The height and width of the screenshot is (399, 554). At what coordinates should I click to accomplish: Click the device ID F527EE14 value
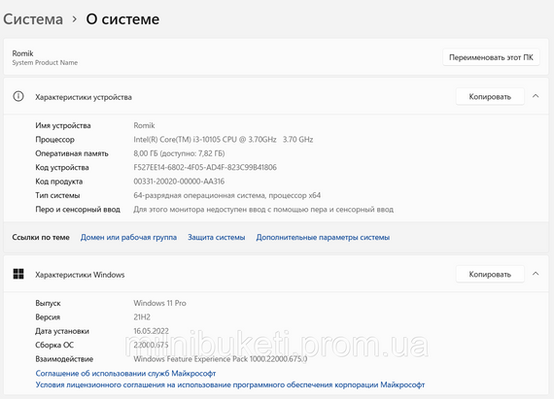tap(205, 167)
